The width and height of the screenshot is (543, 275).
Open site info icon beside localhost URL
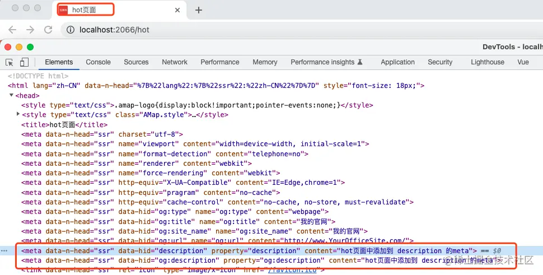(71, 30)
